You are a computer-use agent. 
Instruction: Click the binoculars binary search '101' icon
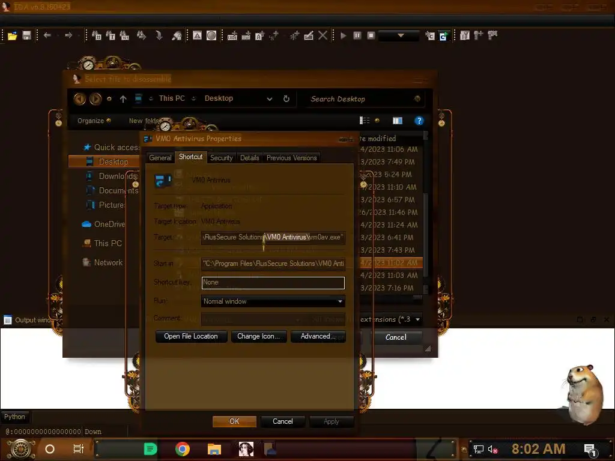[124, 35]
